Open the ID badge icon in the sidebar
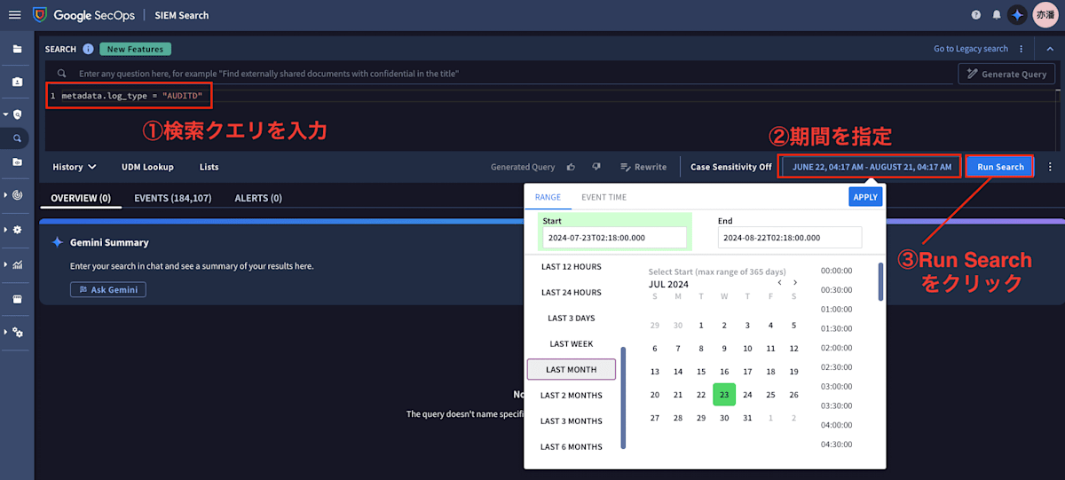 [x=17, y=82]
